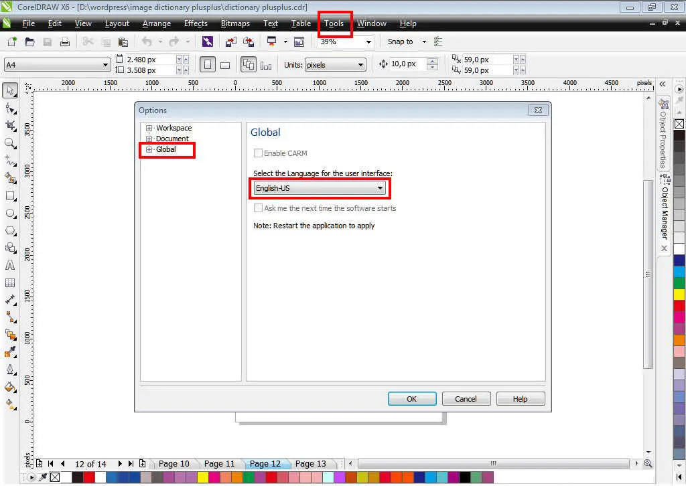Select the Interactive Fill tool

pyautogui.click(x=10, y=404)
